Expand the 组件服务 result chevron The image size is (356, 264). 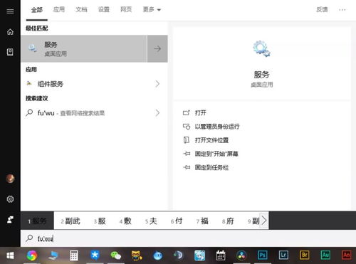157,84
